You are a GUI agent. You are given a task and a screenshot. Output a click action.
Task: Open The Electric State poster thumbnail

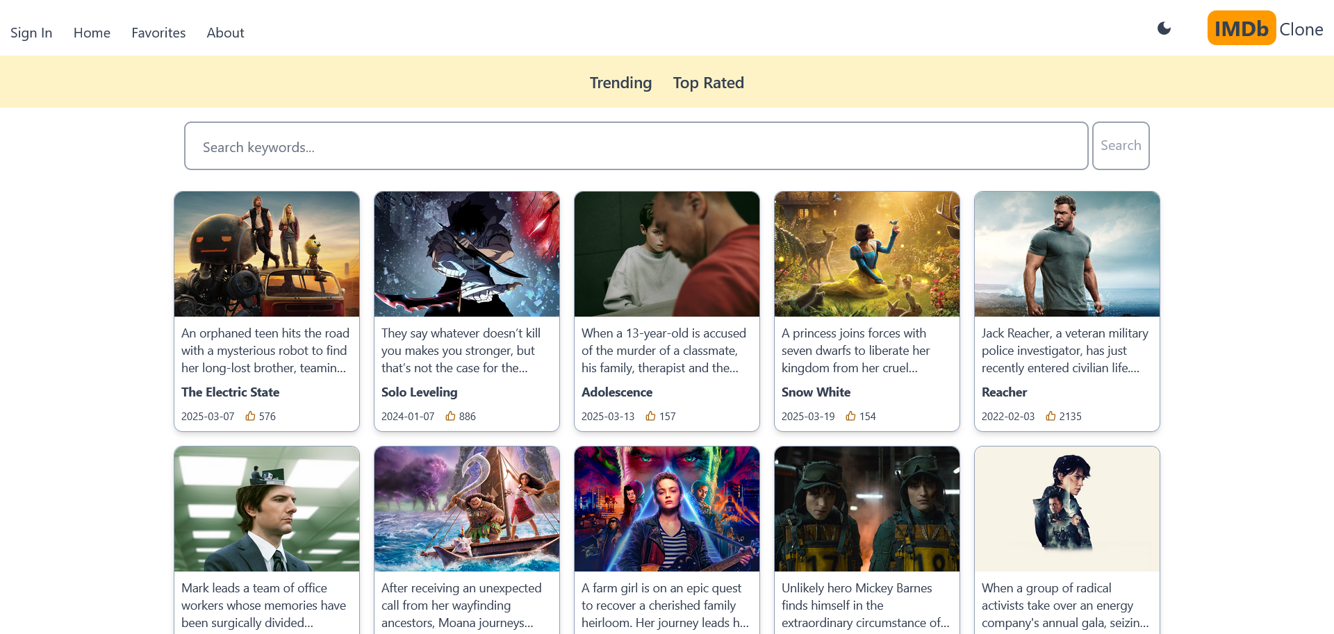click(x=267, y=254)
